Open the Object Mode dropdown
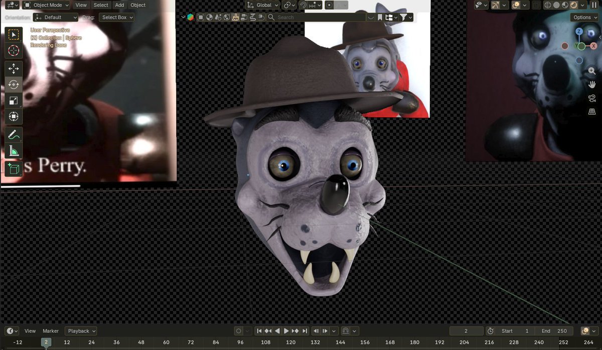 click(47, 5)
